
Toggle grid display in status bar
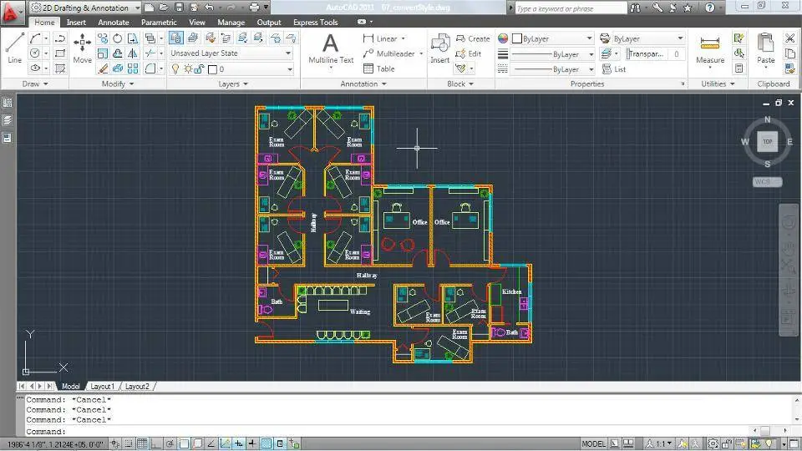142,443
